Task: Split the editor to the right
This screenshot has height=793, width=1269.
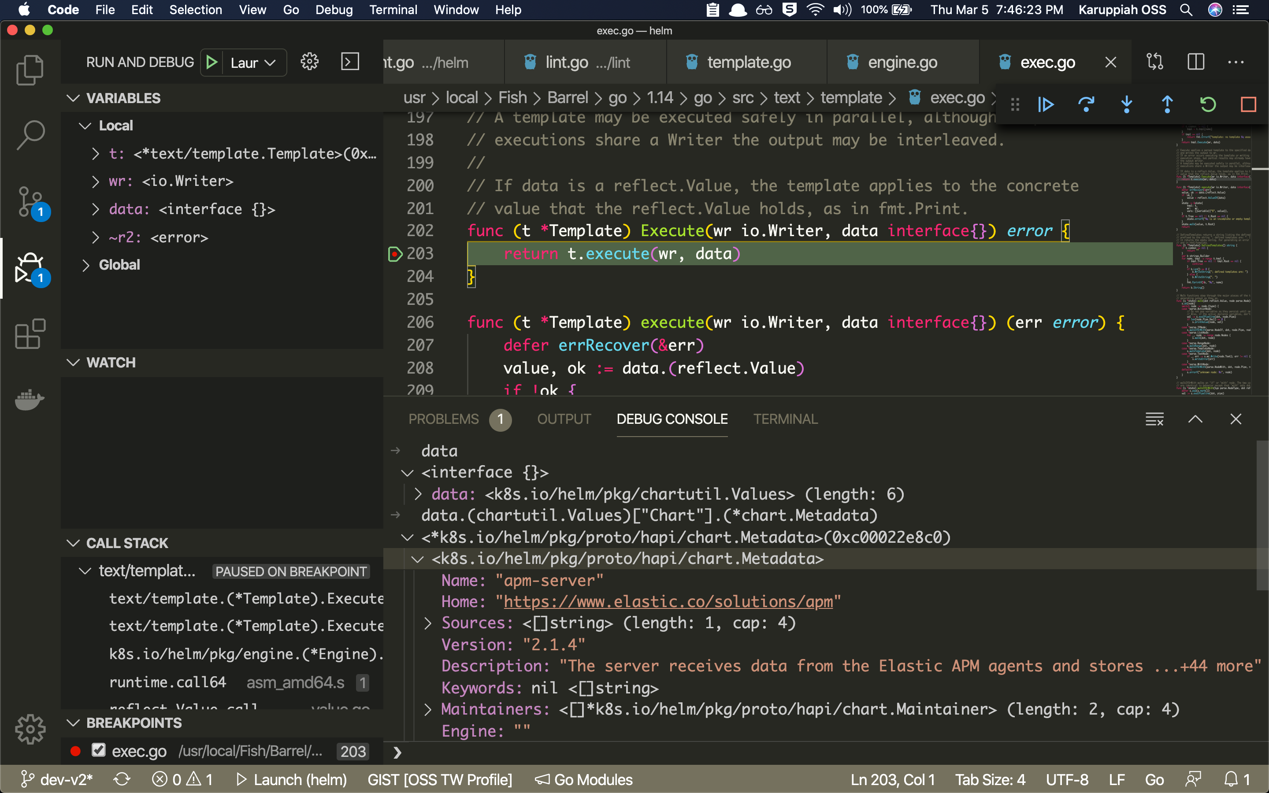Action: [1195, 62]
